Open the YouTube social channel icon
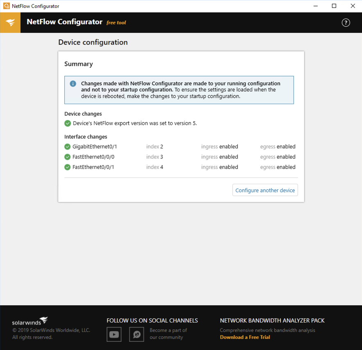This screenshot has height=350, width=362. coord(114,334)
